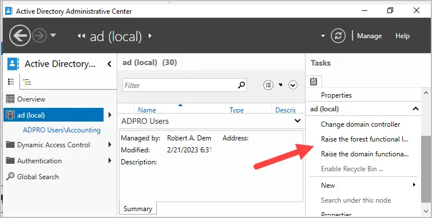The image size is (432, 218).
Task: Click into the Filter input field
Action: (180, 85)
